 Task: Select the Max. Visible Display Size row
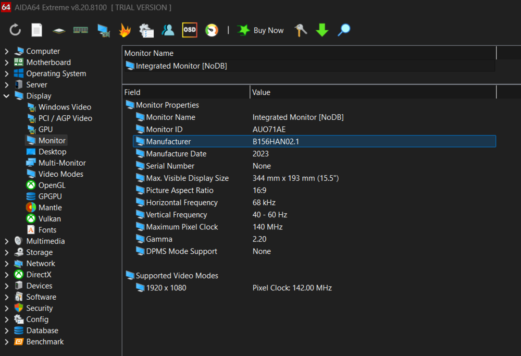click(314, 178)
